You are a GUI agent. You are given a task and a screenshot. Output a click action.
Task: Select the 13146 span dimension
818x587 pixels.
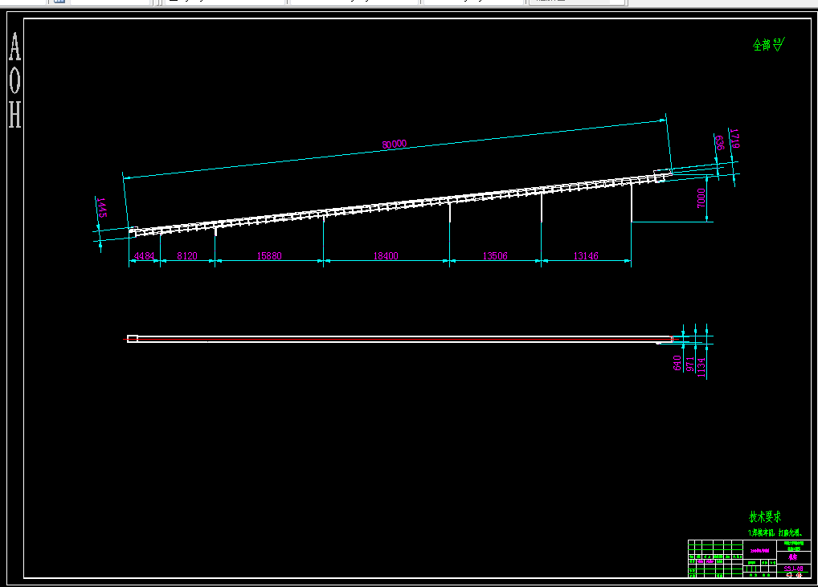(585, 256)
